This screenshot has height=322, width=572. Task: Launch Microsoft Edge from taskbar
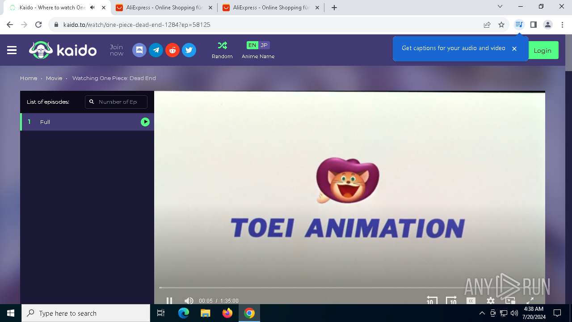[x=184, y=313]
